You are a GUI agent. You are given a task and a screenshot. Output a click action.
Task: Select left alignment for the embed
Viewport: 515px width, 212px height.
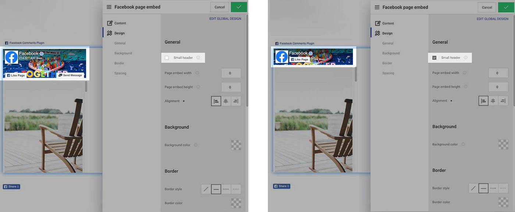tap(216, 101)
